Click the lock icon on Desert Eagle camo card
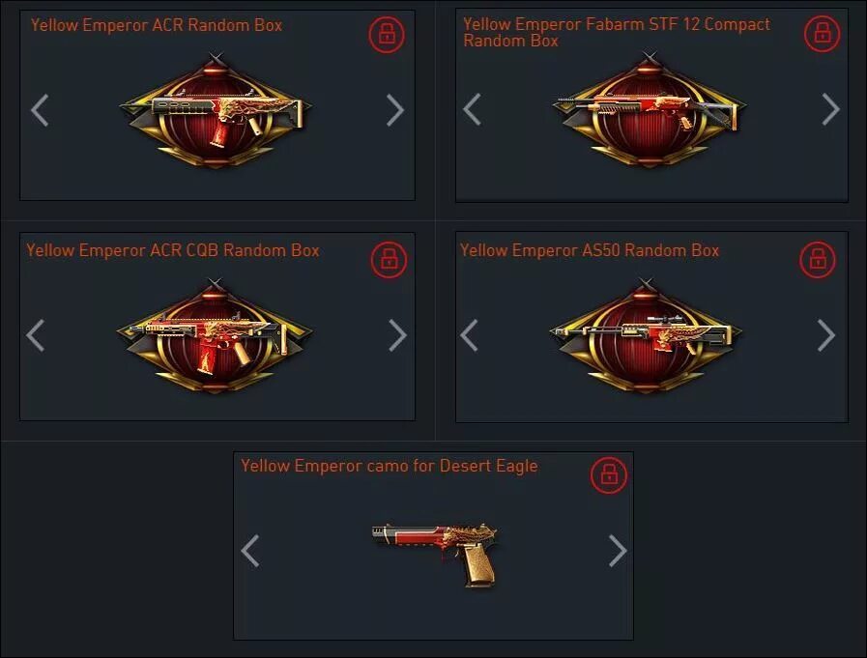This screenshot has width=867, height=658. (609, 474)
